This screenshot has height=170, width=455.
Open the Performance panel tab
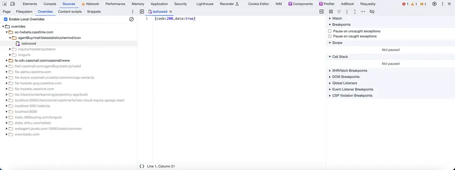[115, 4]
